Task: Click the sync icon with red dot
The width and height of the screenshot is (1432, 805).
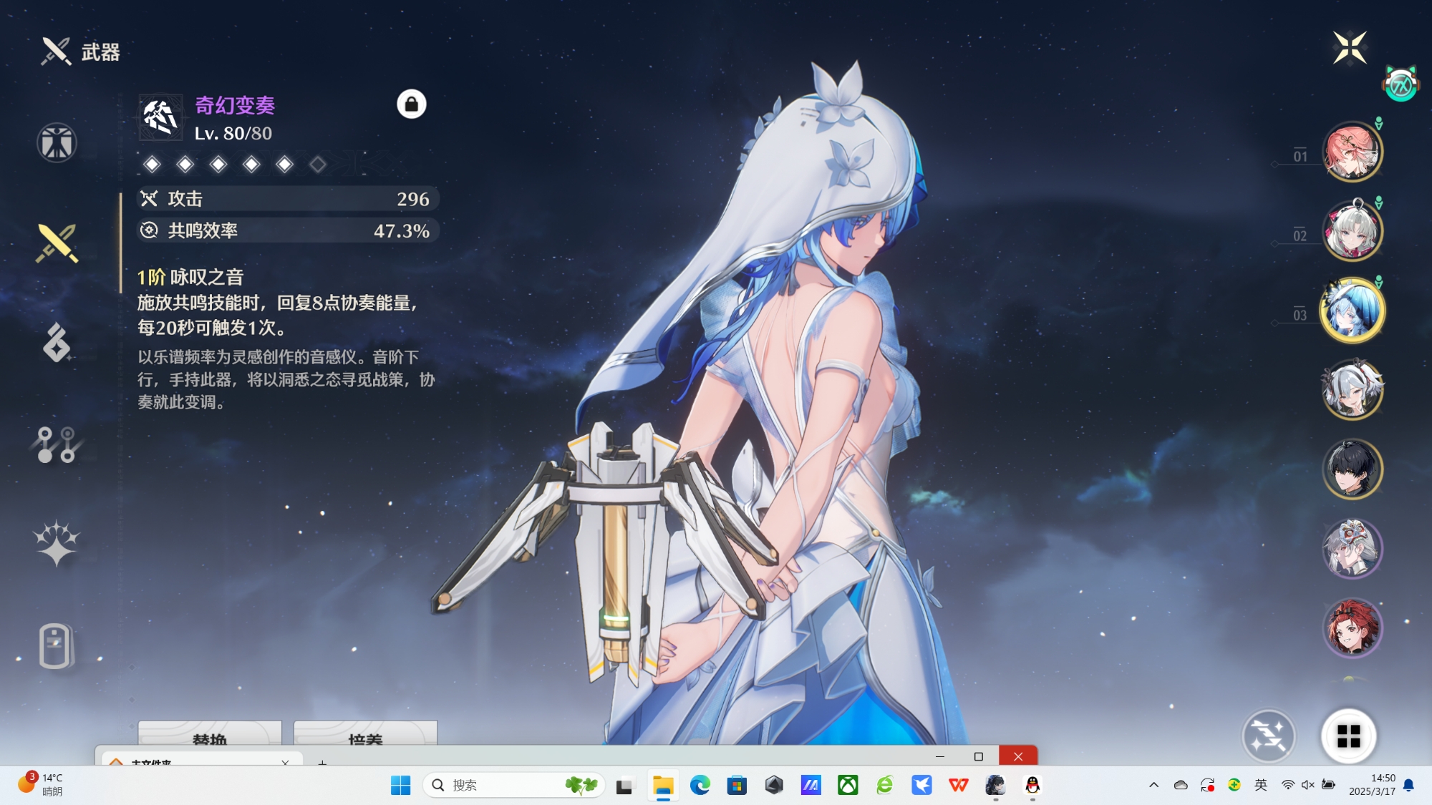Action: [1208, 785]
